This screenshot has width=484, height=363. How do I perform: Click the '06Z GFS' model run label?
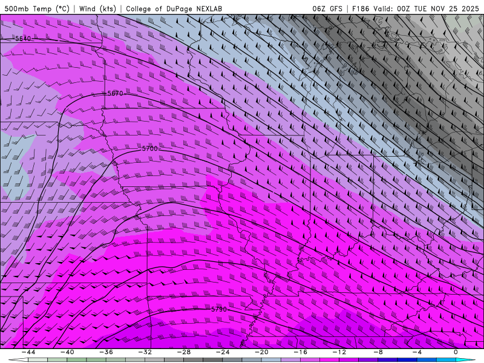click(x=327, y=8)
